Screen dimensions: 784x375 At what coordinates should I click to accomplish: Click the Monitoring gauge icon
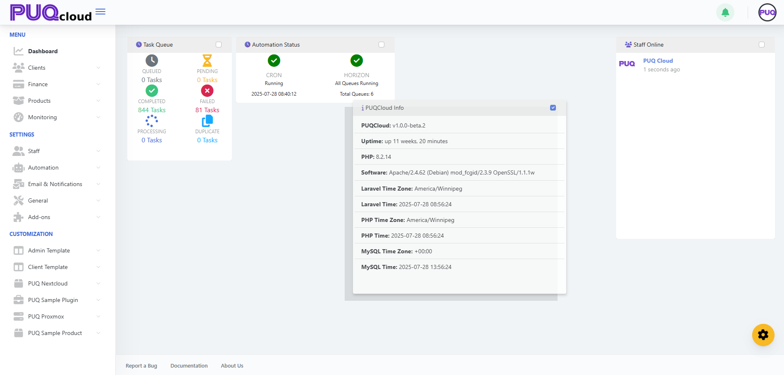[x=19, y=117]
